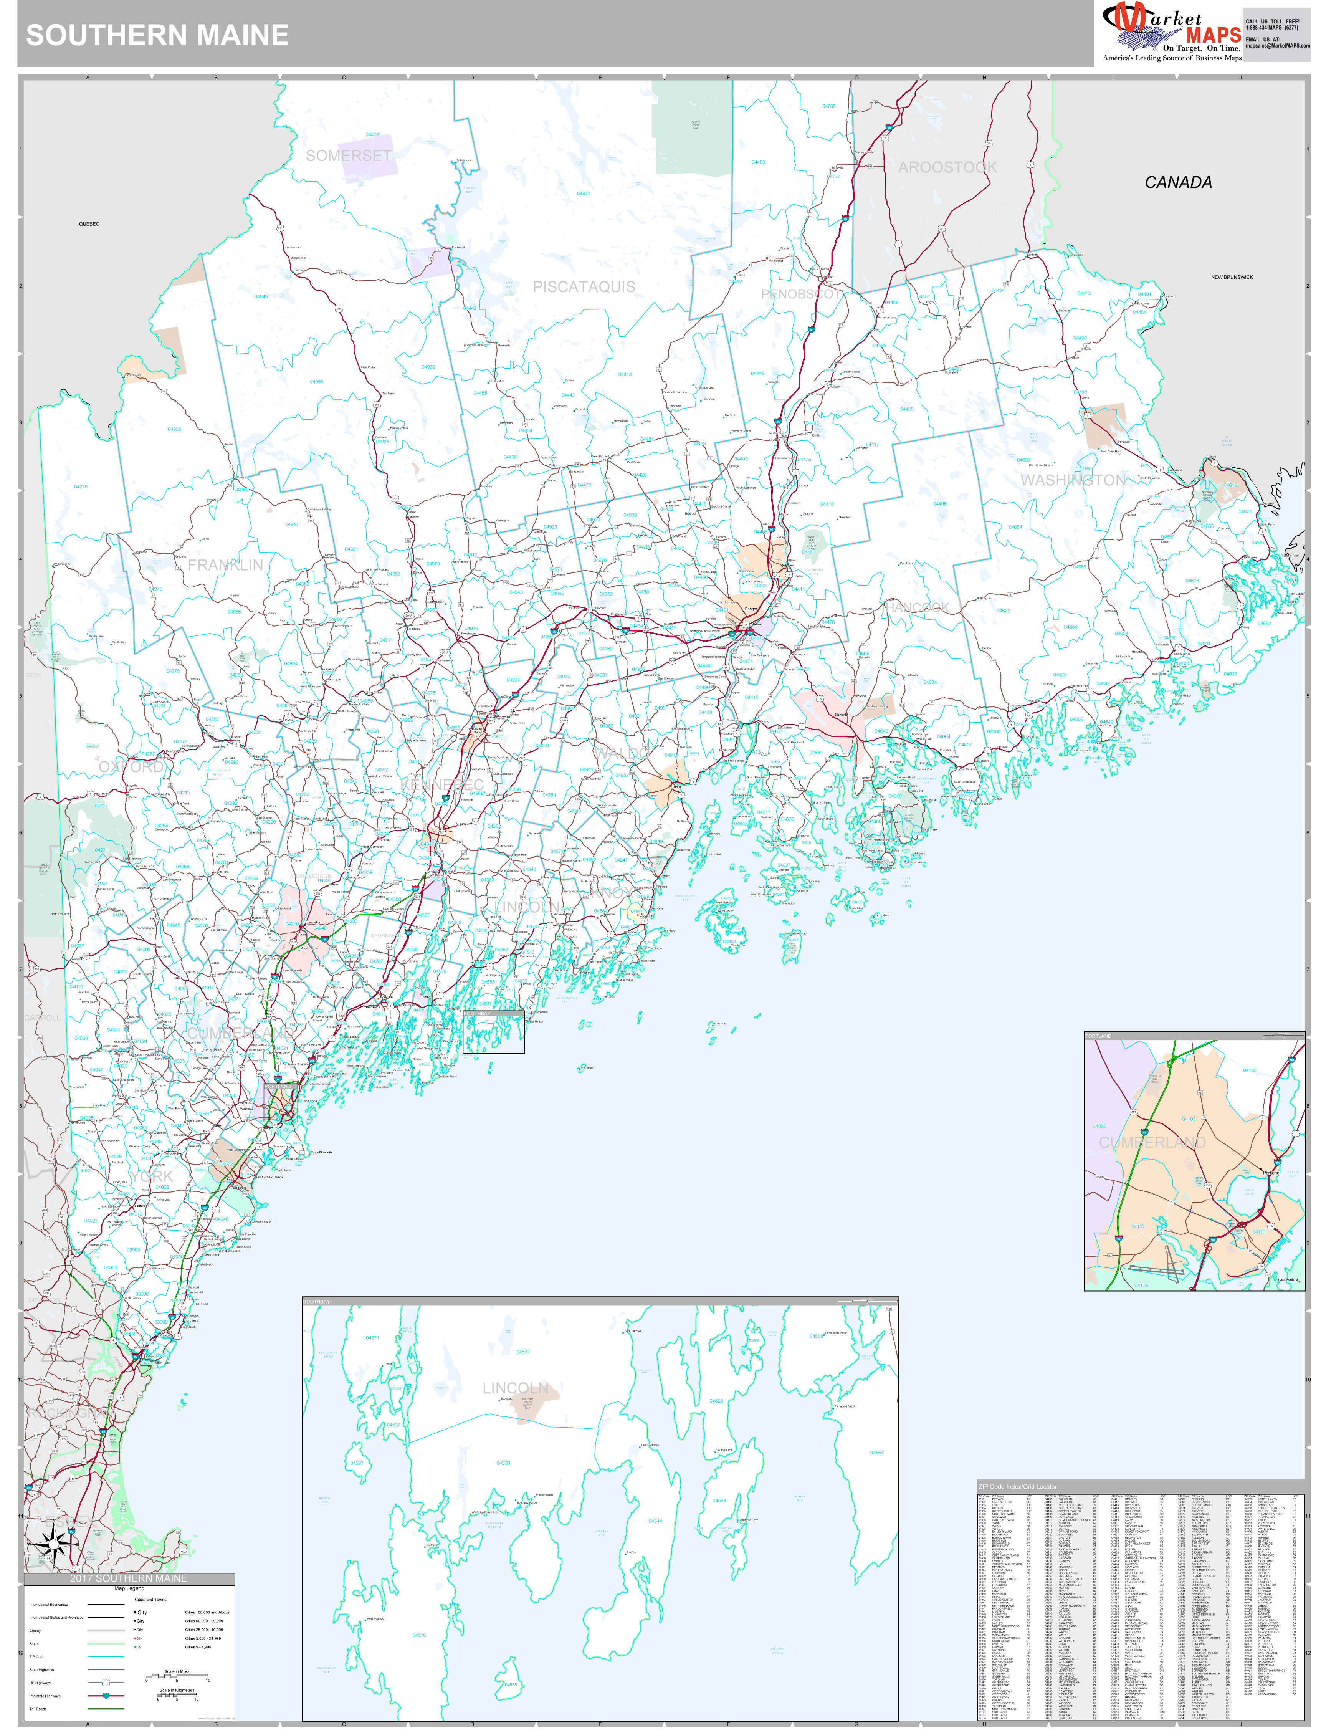Click ZIP code 04554 in the Boothbay inset
1321x1729 pixels.
click(x=877, y=1452)
